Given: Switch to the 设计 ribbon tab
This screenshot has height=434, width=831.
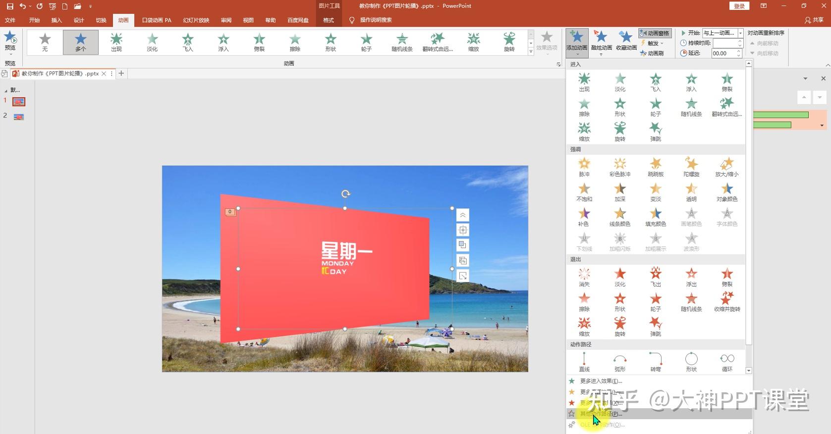Looking at the screenshot, I should tap(79, 20).
